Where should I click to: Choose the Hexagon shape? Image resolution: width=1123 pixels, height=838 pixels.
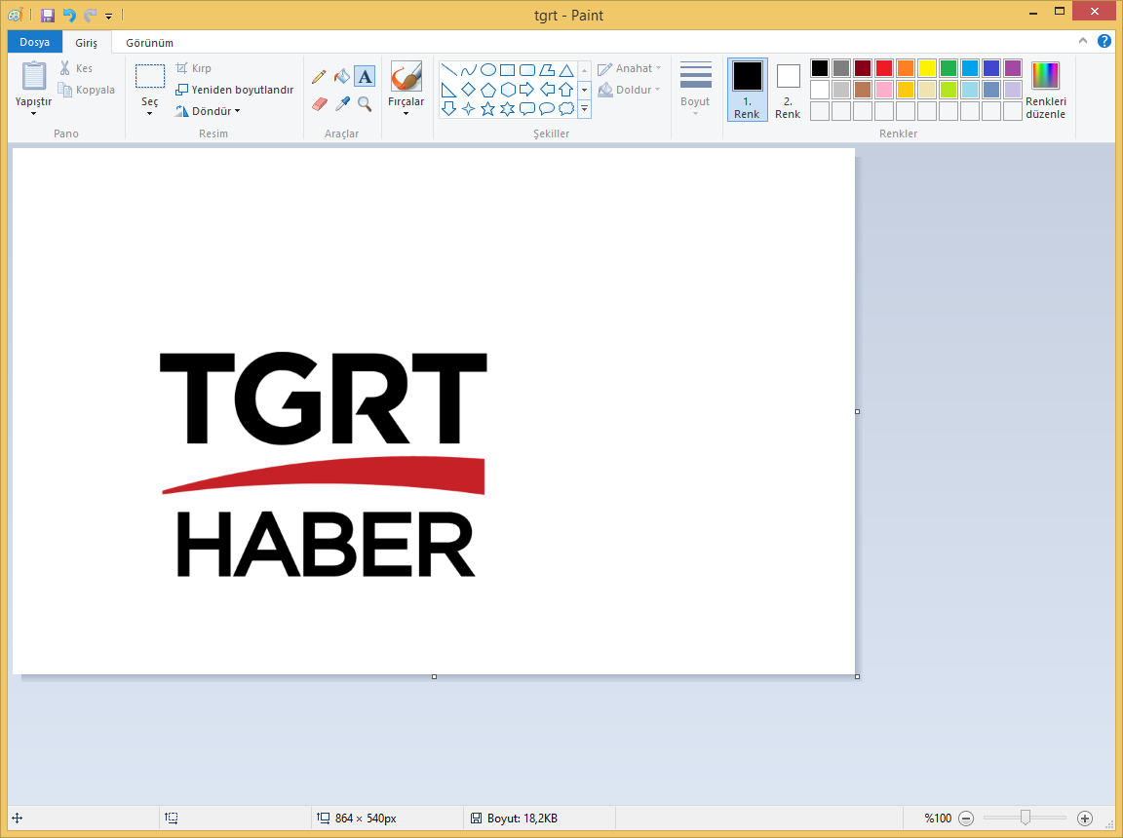(x=507, y=90)
